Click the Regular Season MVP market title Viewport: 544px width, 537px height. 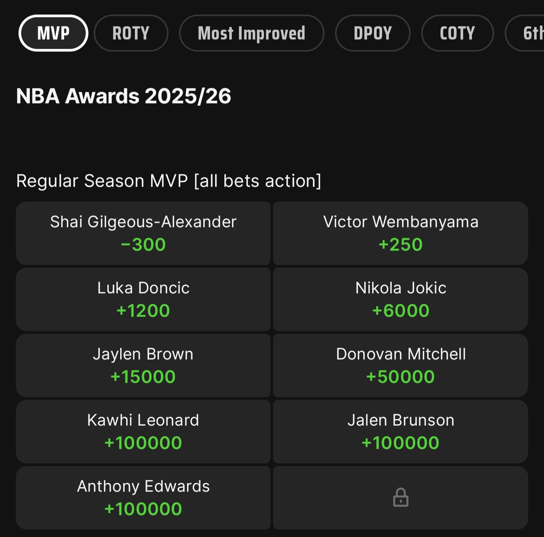[x=168, y=181]
